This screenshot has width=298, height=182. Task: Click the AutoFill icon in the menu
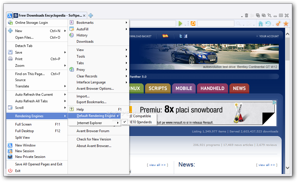click(72, 29)
